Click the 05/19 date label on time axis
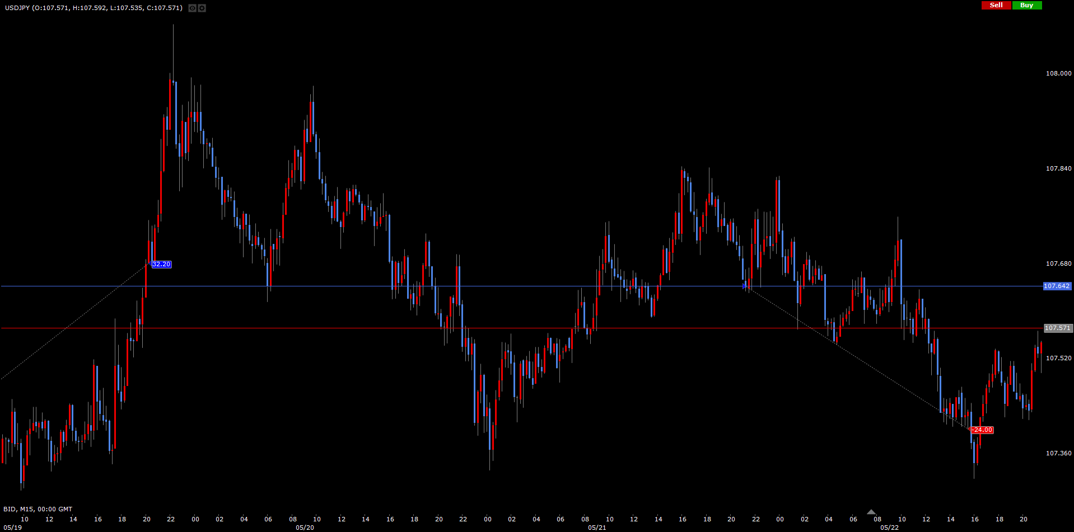 (x=12, y=528)
